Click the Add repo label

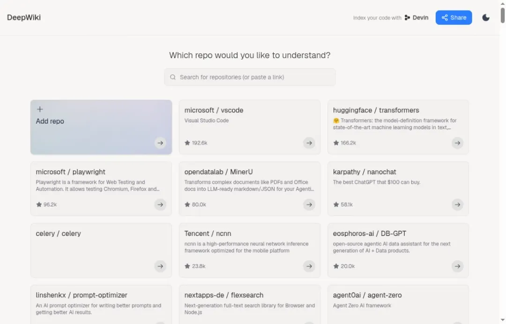pyautogui.click(x=50, y=121)
